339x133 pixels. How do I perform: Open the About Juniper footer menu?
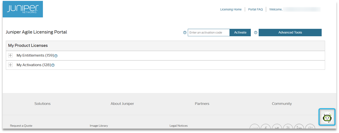(122, 104)
